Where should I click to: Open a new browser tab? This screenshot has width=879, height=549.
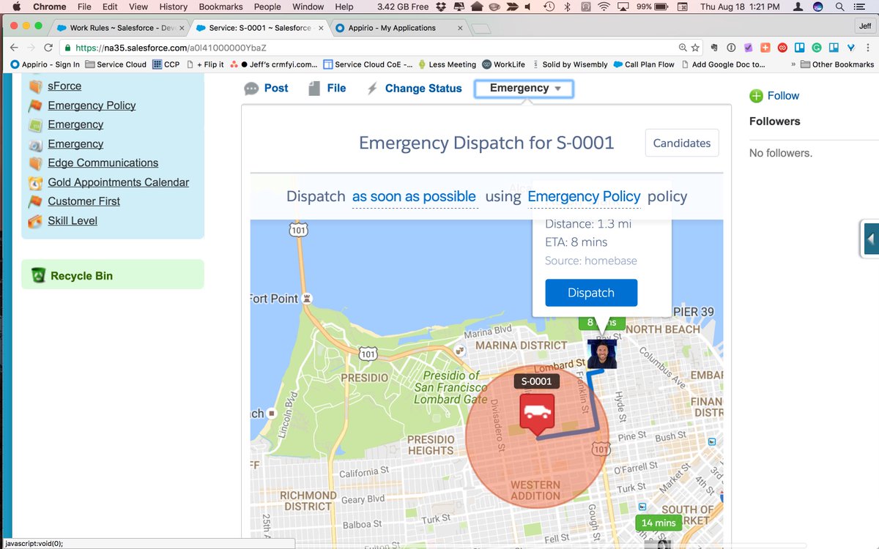point(481,29)
